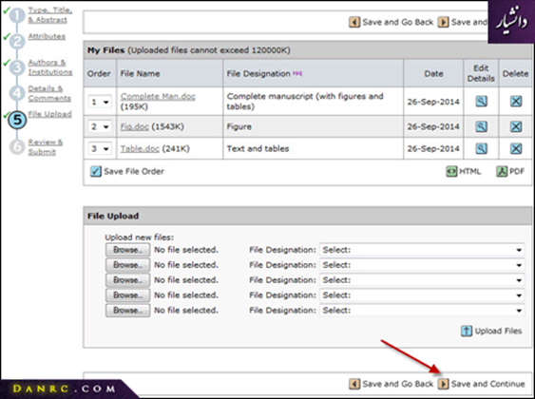Click step 4 circle icon

pos(17,93)
